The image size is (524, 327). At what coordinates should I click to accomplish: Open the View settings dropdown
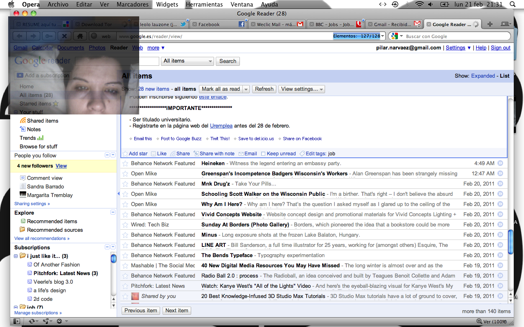pos(302,89)
